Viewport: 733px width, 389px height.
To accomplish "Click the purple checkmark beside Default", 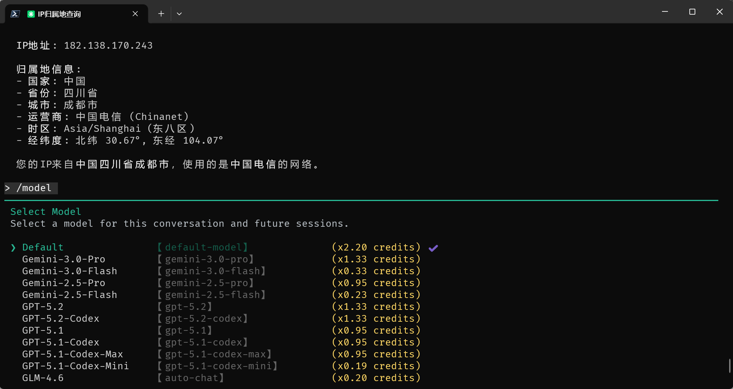I will click(x=433, y=248).
